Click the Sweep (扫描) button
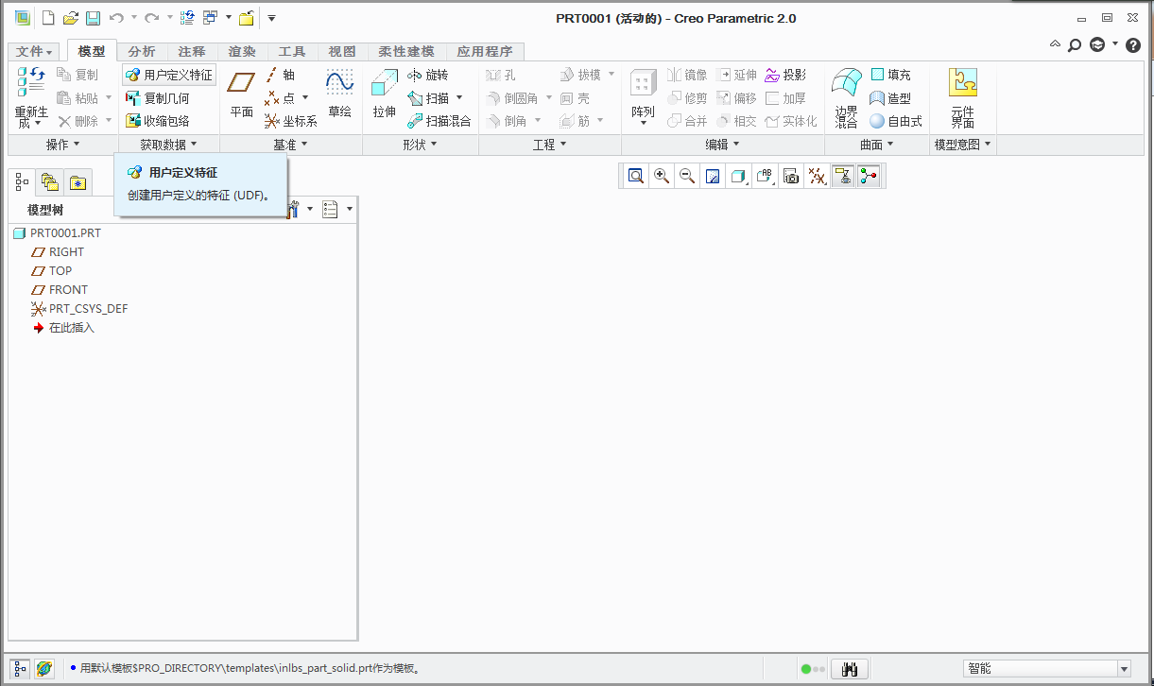 (x=429, y=98)
